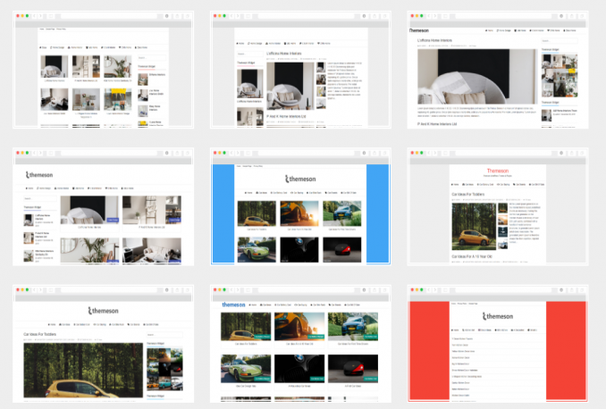Click the Home menu item in red-bordered demo
The height and width of the screenshot is (409, 606).
click(x=454, y=330)
